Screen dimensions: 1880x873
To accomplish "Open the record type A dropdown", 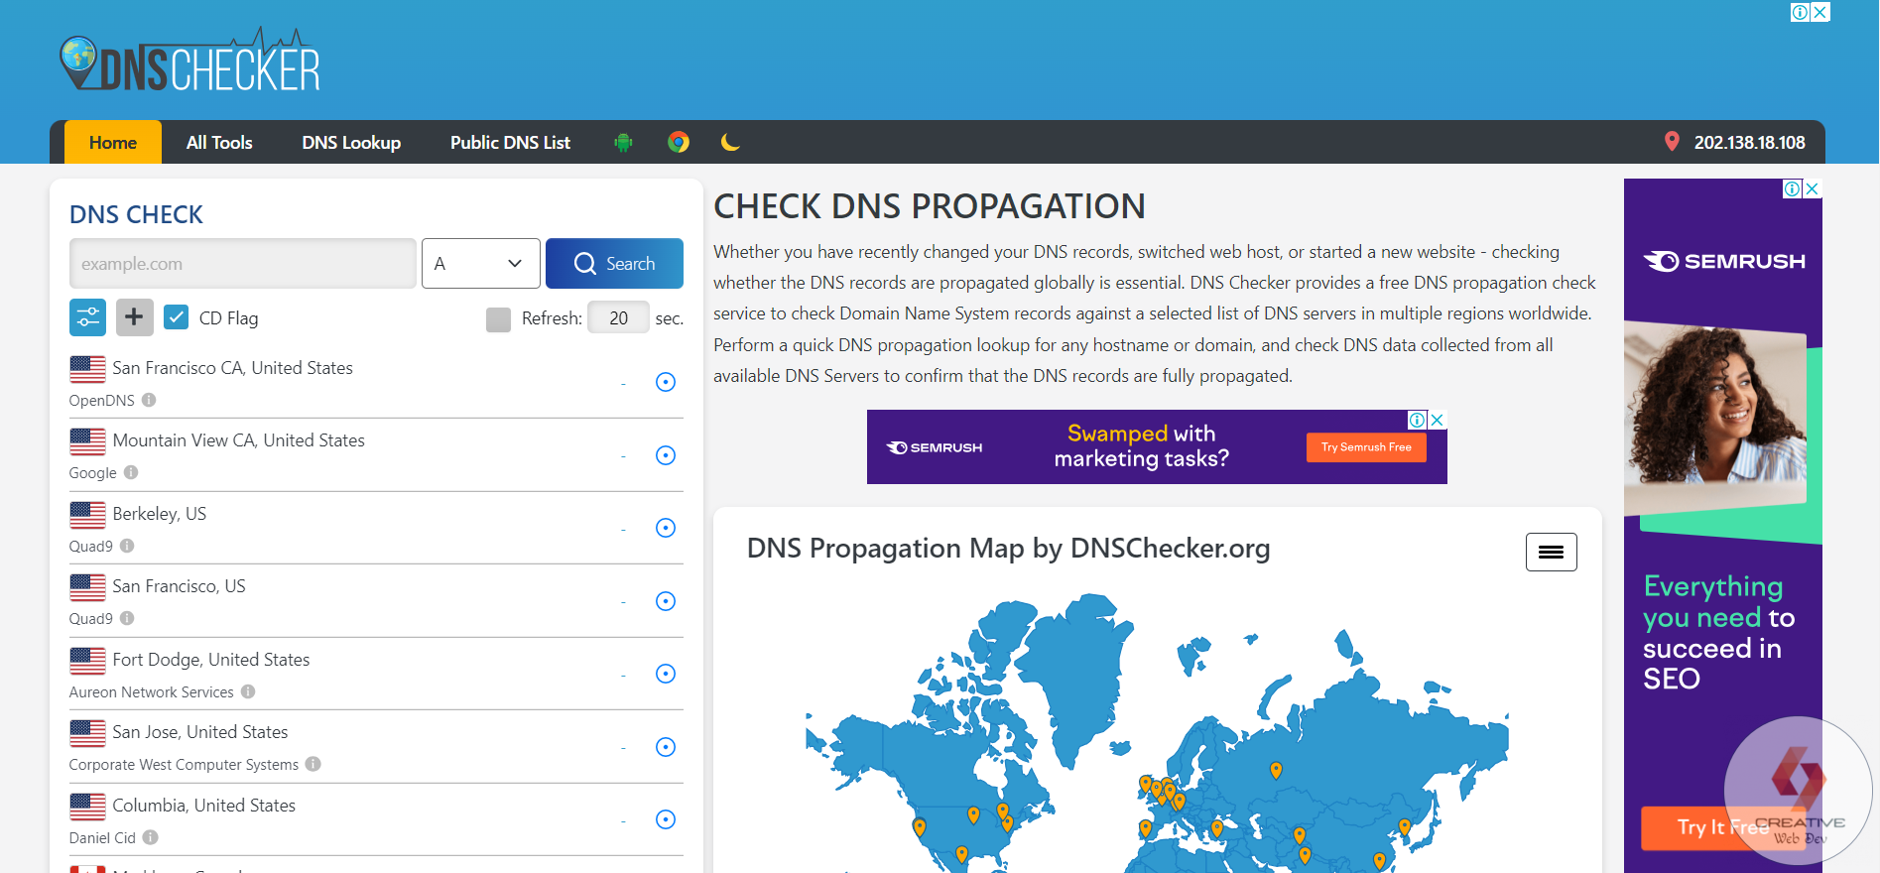I will (480, 263).
